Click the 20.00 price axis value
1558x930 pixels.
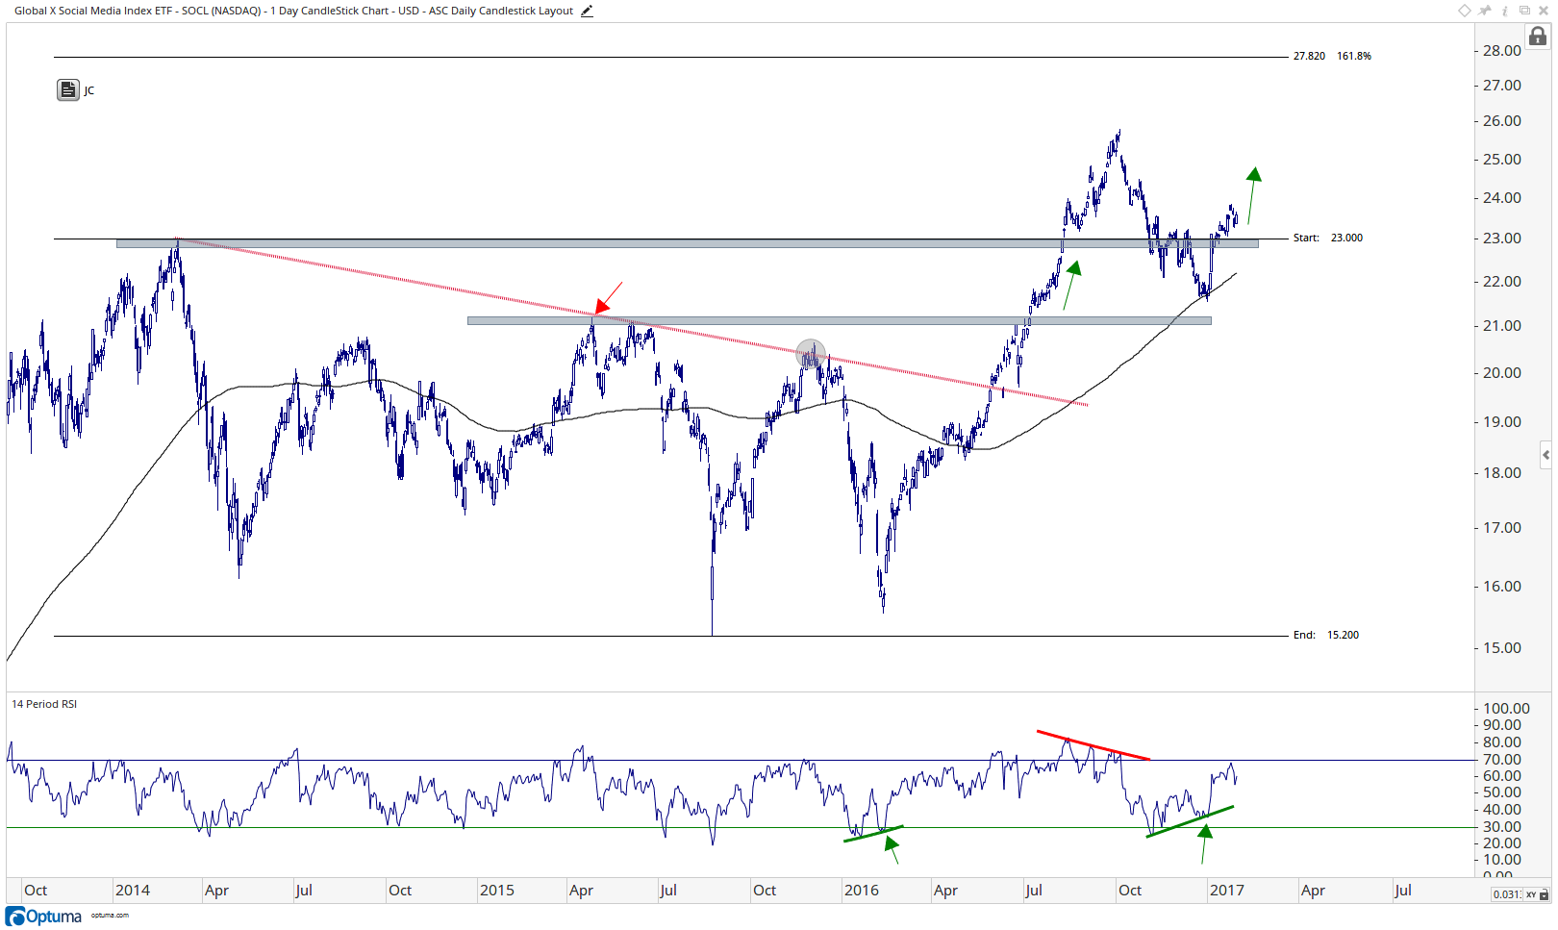pos(1502,373)
